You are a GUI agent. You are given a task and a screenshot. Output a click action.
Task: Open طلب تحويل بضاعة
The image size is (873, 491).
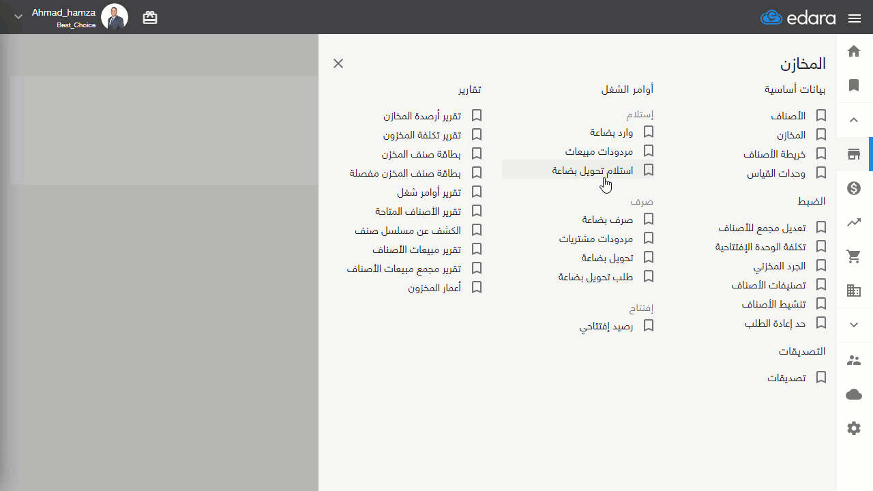click(x=596, y=277)
